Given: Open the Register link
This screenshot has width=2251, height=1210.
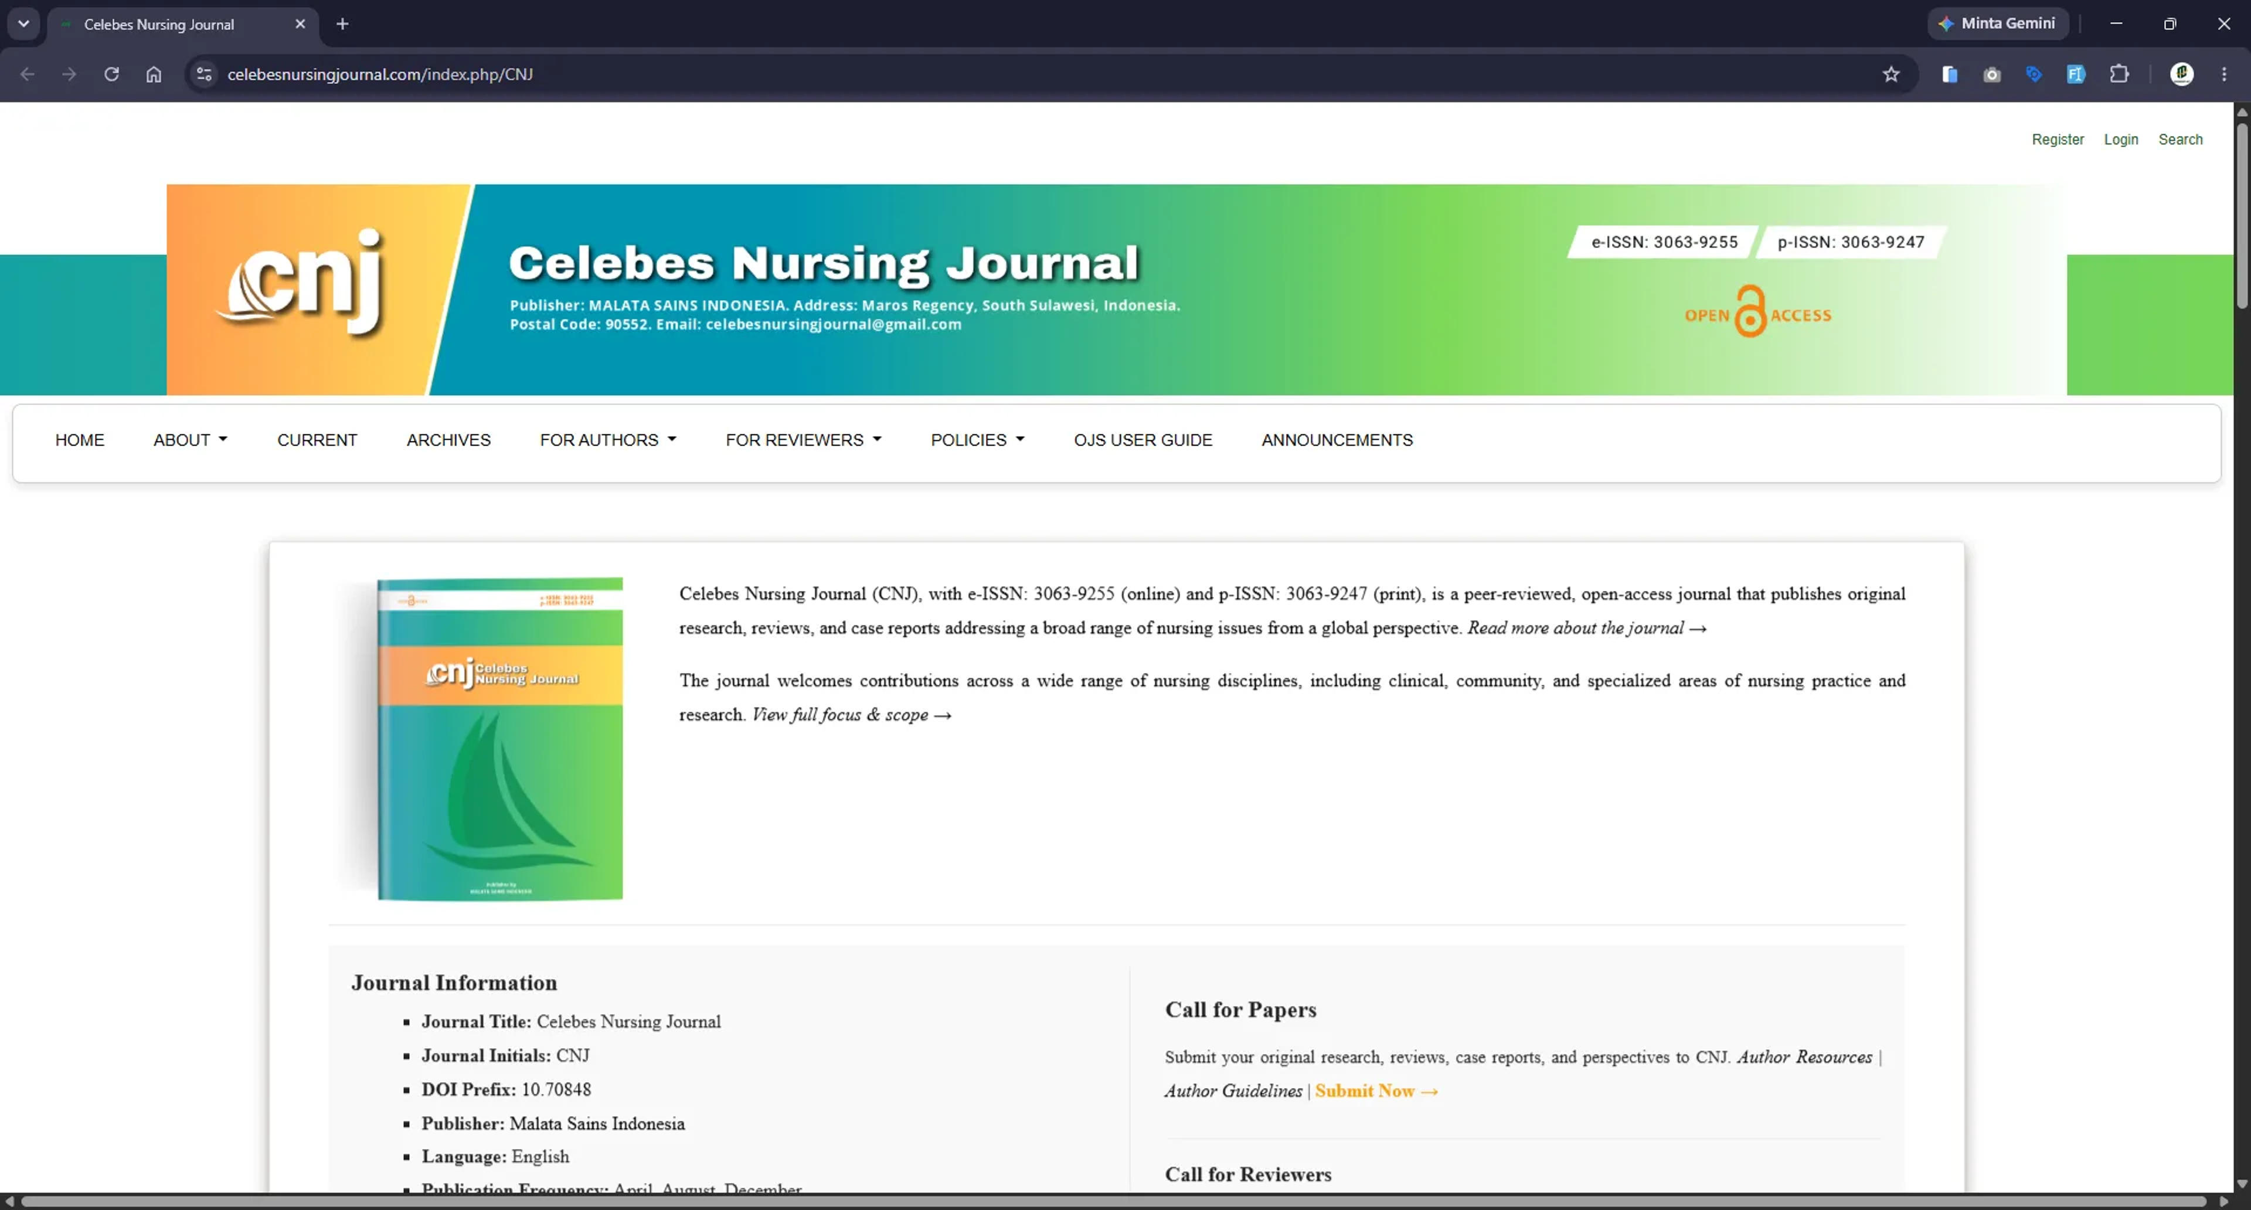Looking at the screenshot, I should [2057, 140].
